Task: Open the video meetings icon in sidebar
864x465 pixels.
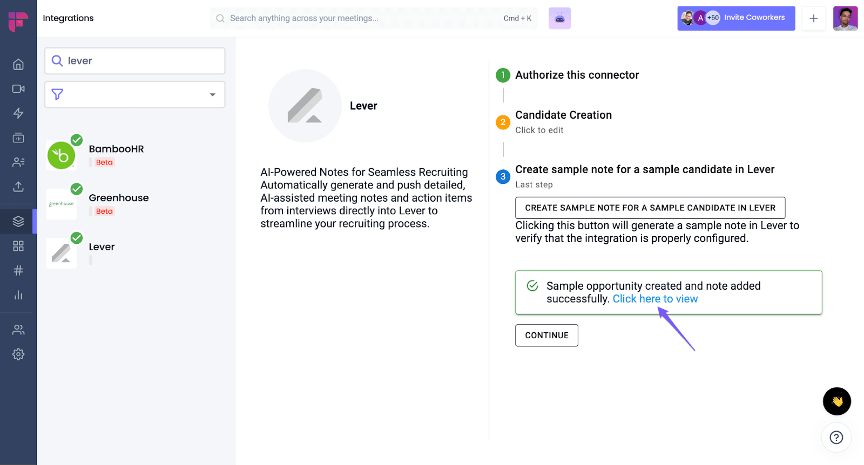Action: [x=18, y=88]
